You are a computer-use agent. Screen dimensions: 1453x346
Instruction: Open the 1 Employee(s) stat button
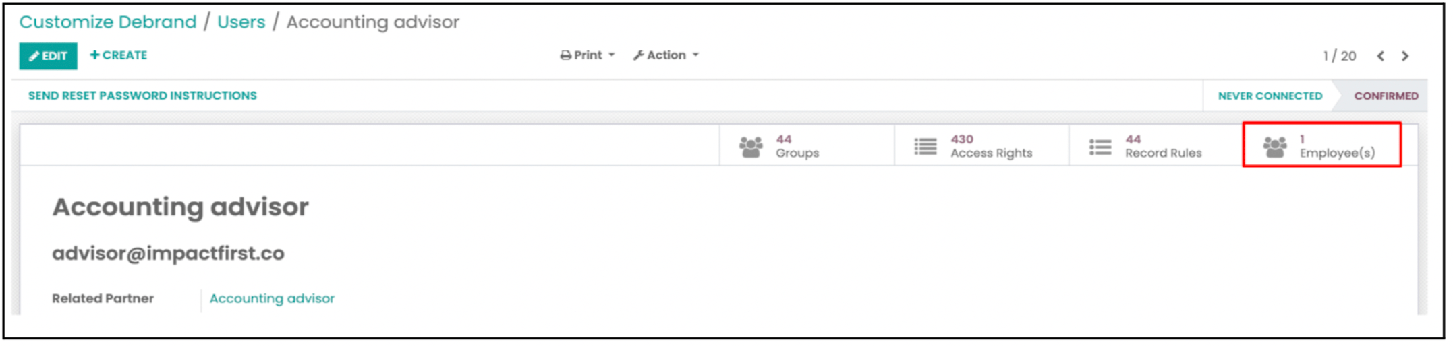pos(1323,145)
